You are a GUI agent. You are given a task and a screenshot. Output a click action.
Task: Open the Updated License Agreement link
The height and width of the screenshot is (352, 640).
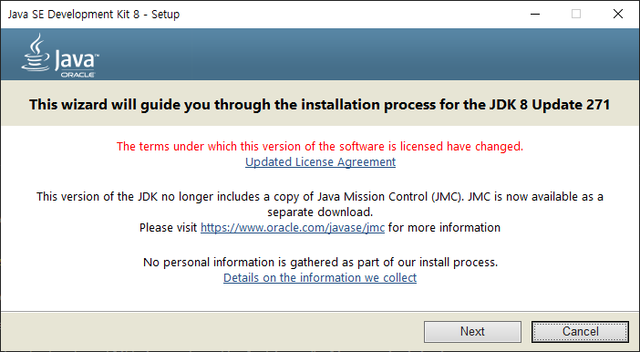[320, 161]
